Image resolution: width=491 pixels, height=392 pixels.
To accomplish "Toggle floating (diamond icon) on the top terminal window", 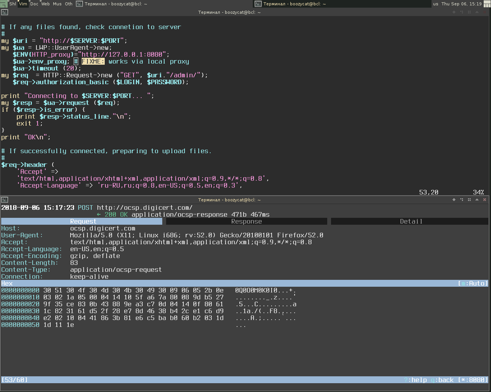I will (454, 12).
